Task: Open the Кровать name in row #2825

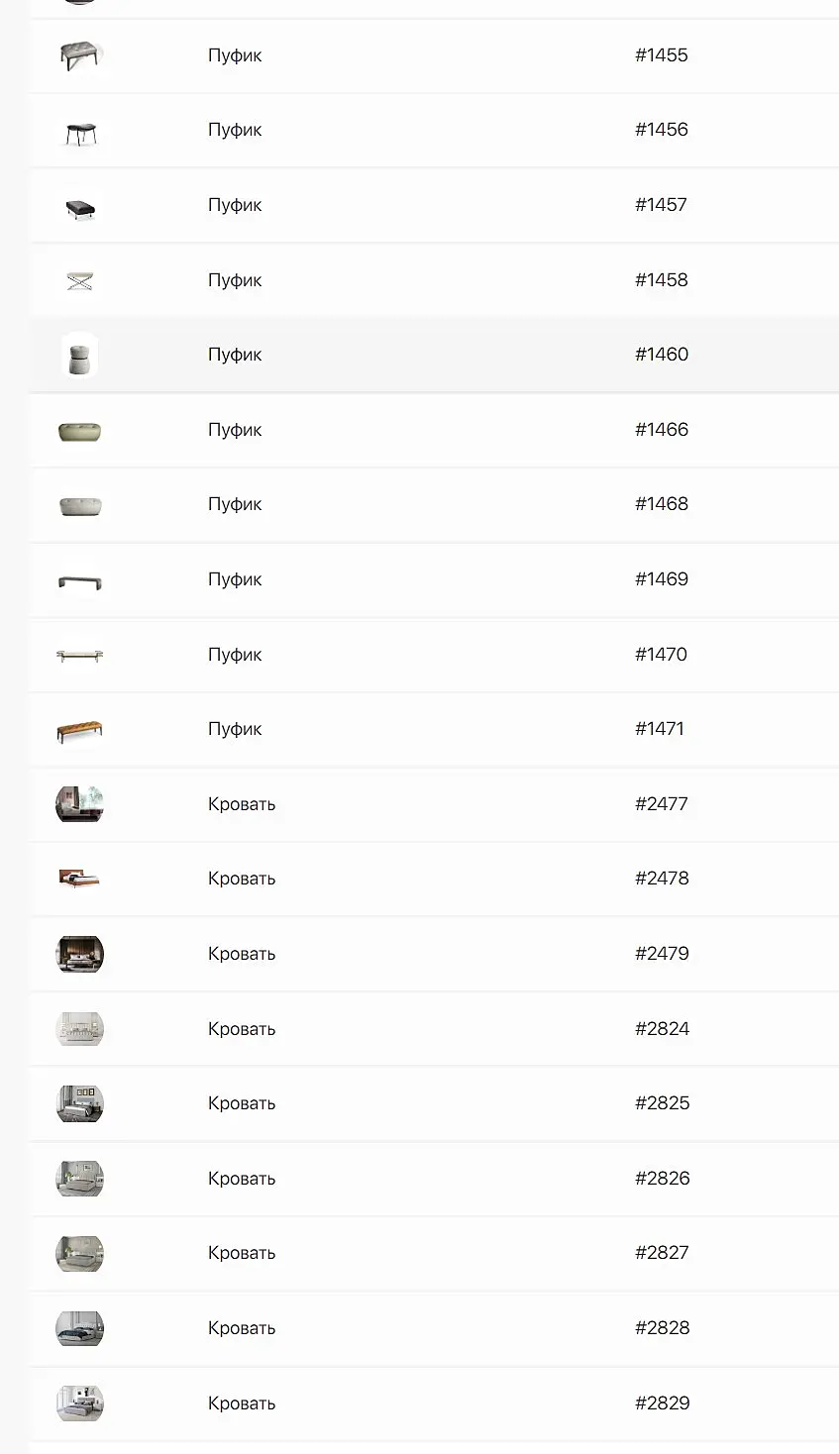Action: pyautogui.click(x=242, y=1103)
